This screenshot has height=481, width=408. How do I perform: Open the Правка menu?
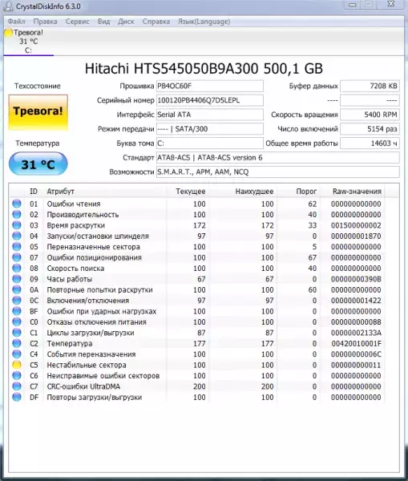(x=45, y=22)
